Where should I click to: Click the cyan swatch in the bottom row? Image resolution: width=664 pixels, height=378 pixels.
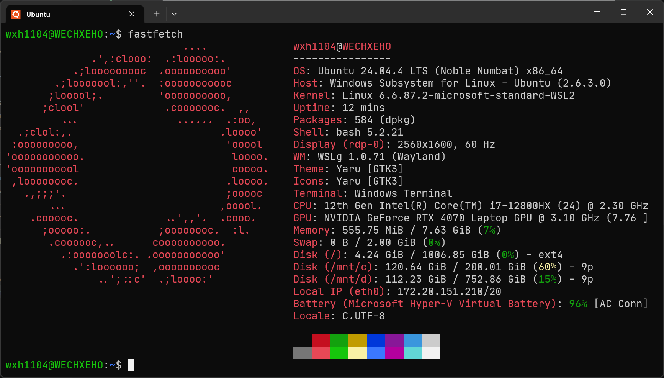coord(412,353)
